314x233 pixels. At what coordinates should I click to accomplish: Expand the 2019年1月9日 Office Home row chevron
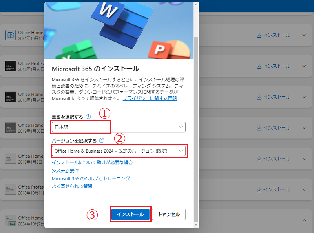coord(304,159)
